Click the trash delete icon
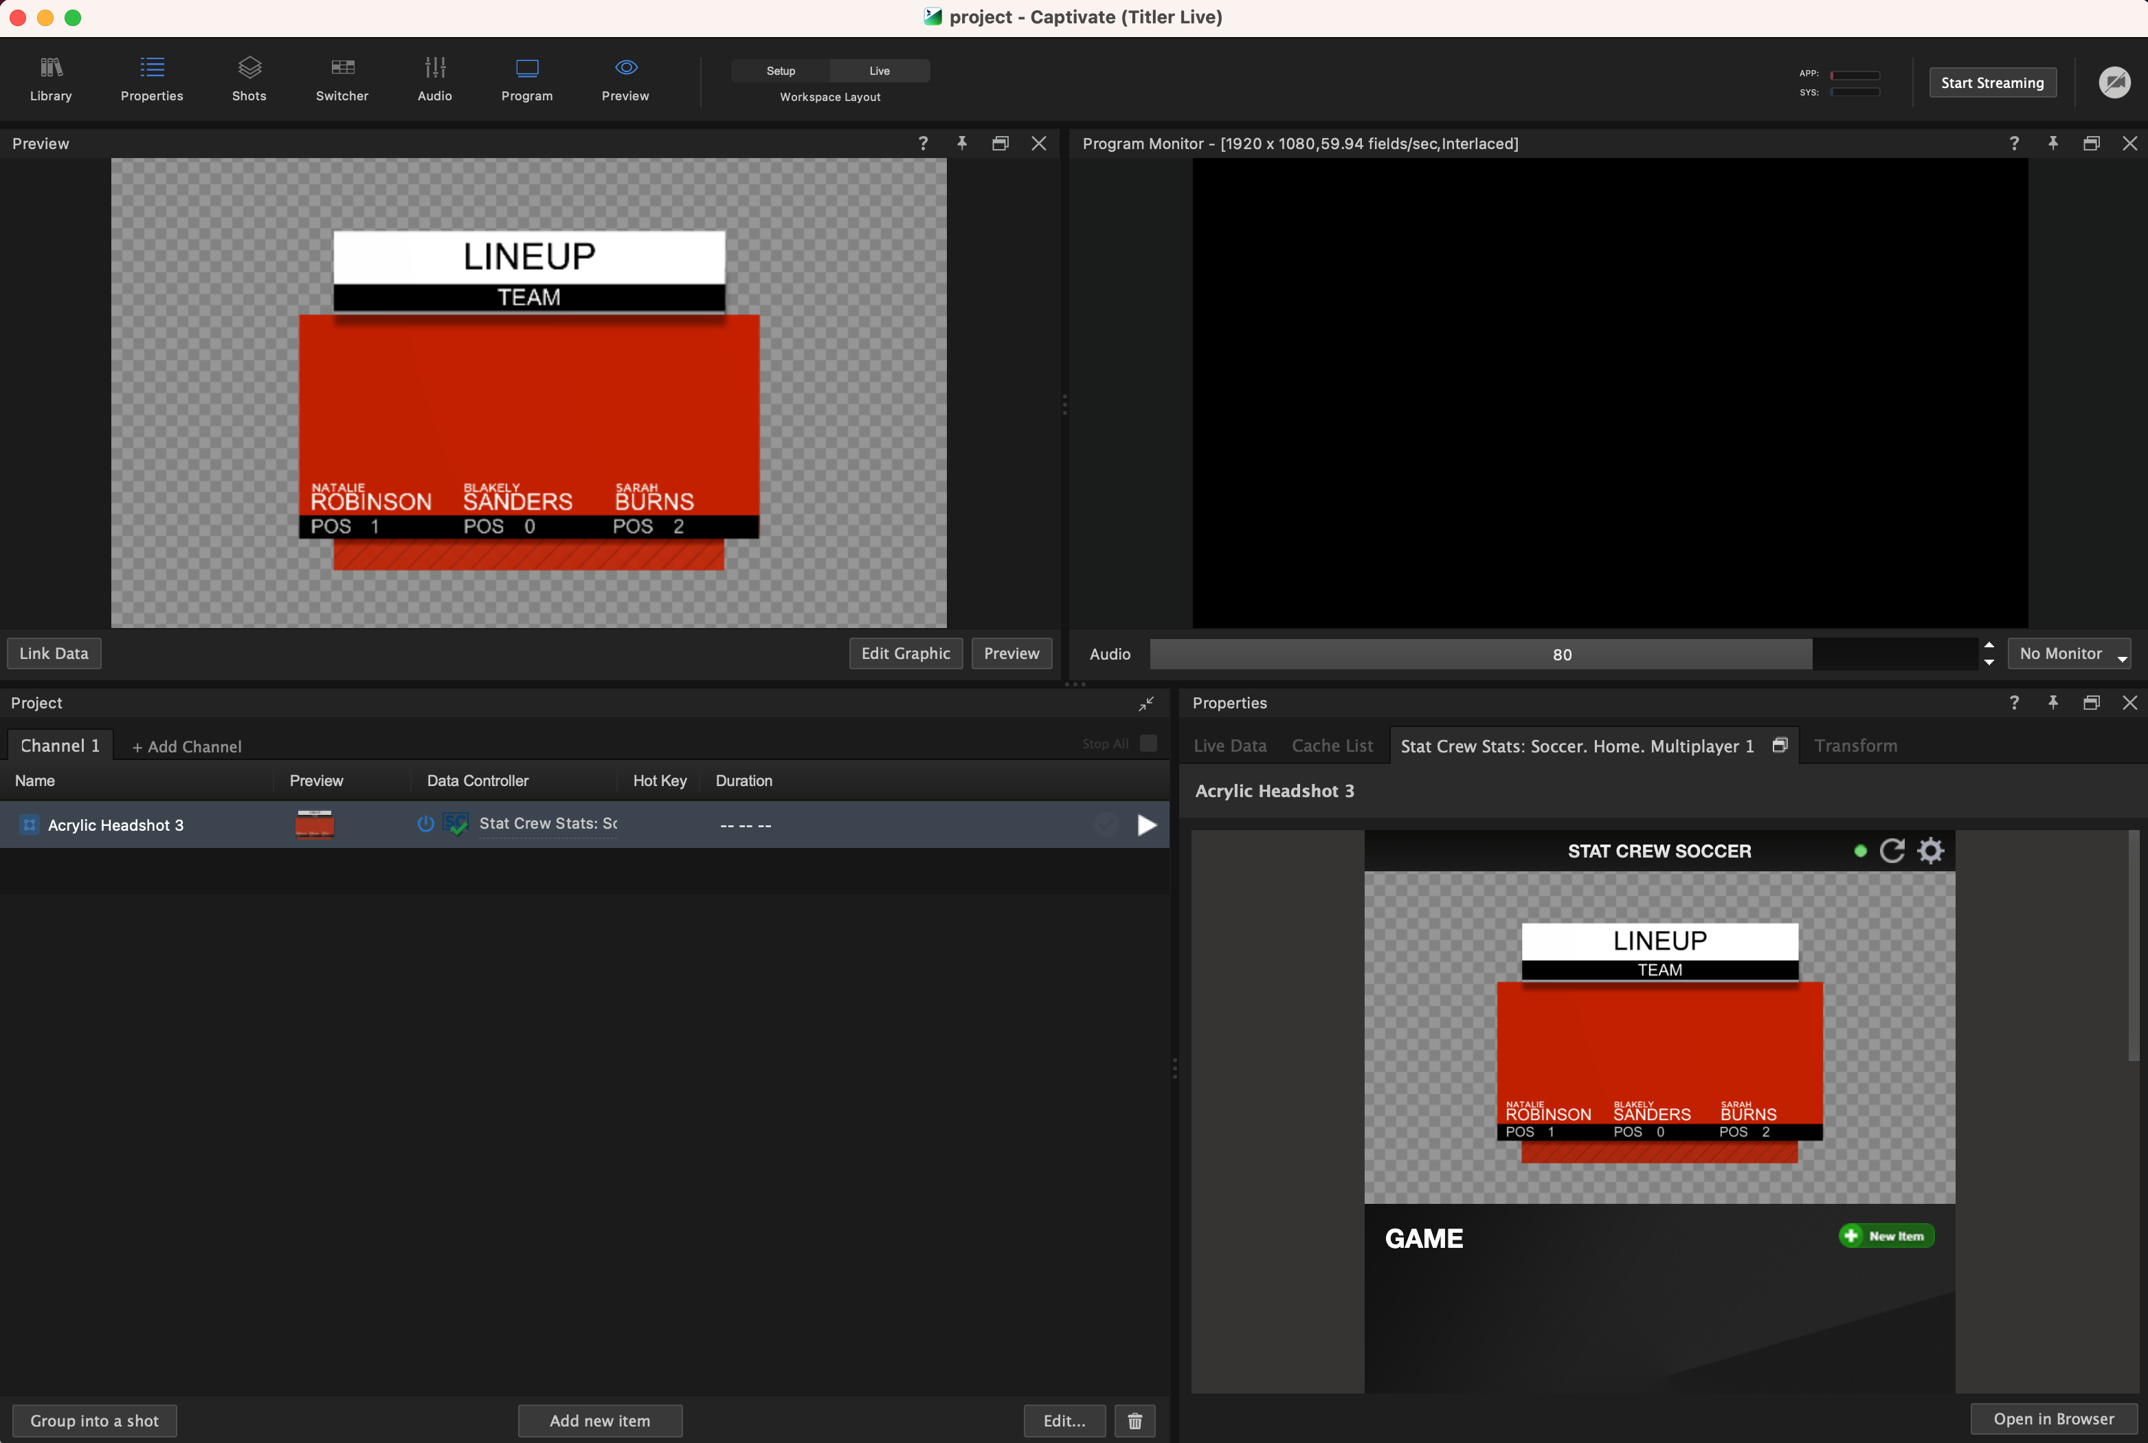 (x=1134, y=1421)
